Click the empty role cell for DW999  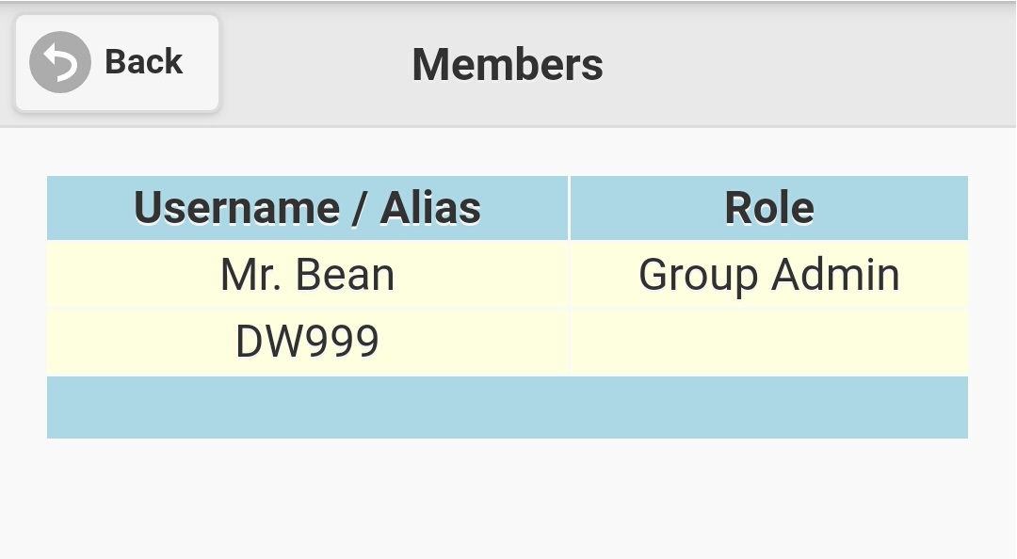tap(768, 342)
